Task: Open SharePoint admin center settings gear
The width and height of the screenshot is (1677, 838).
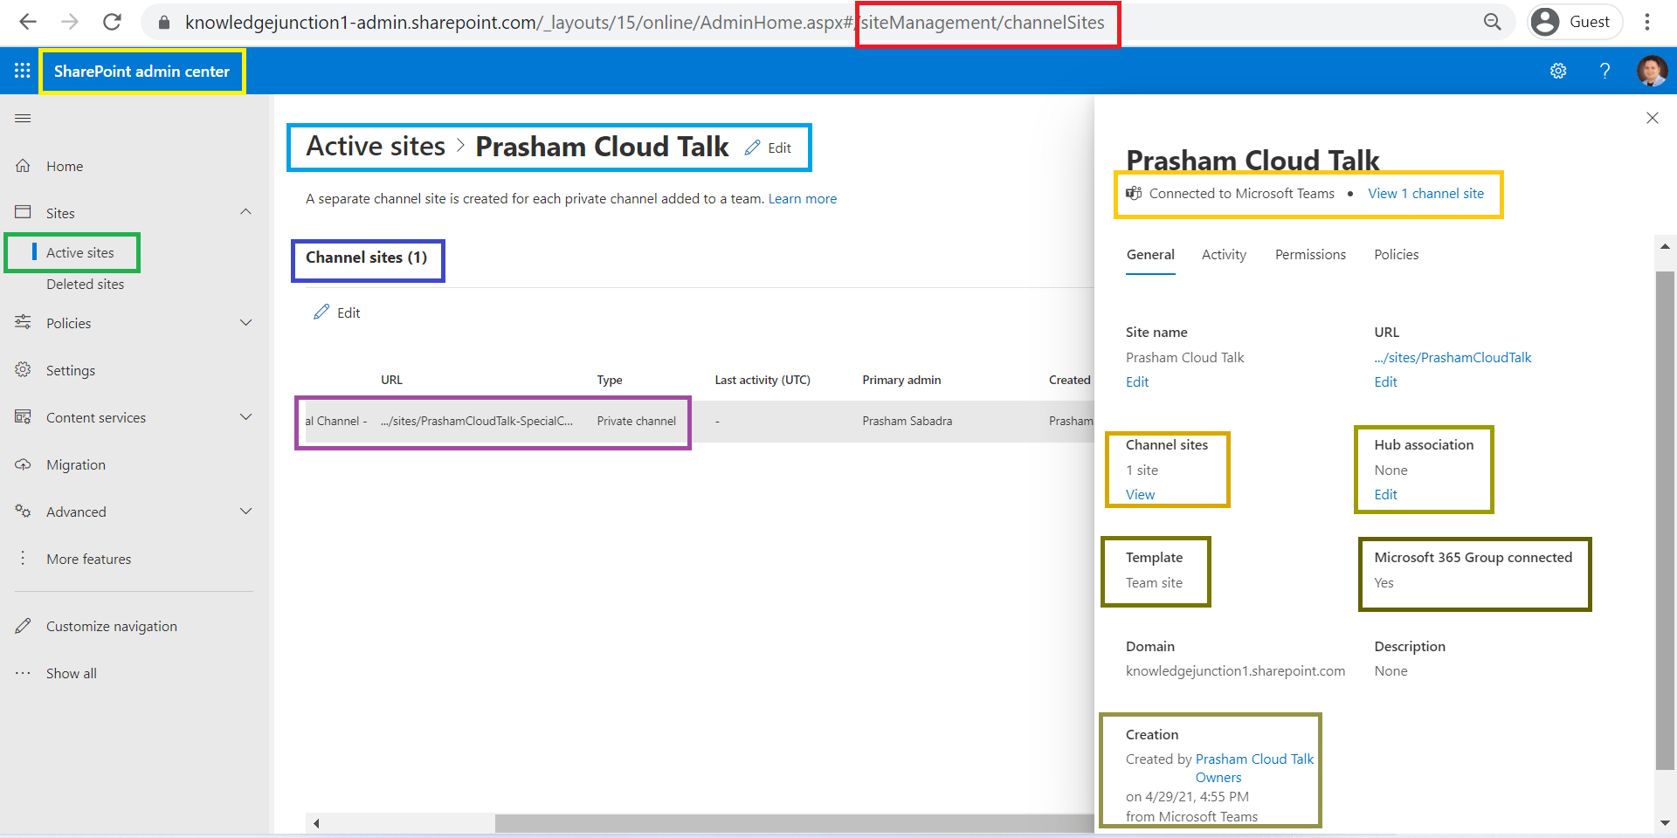Action: click(x=1559, y=71)
